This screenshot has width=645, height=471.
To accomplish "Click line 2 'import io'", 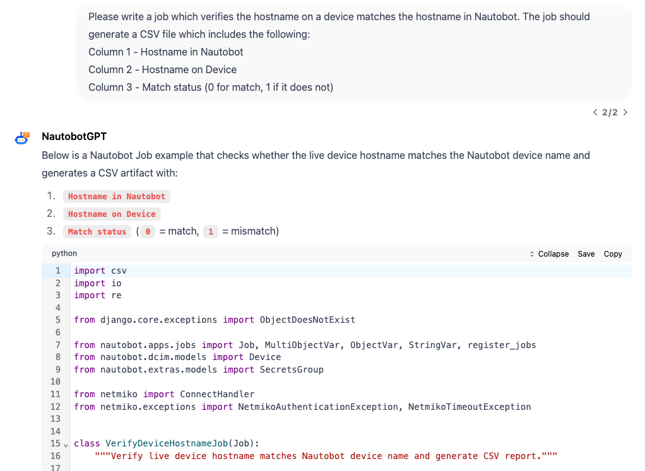I will [97, 283].
